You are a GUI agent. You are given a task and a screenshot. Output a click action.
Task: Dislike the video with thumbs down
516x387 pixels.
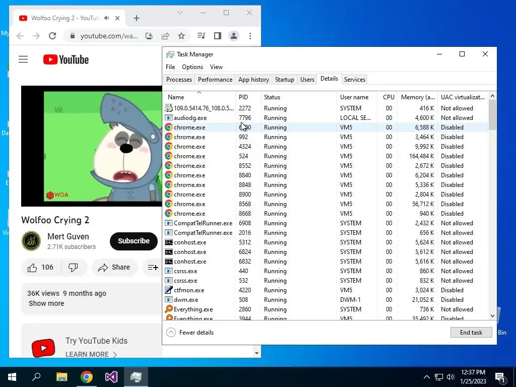tap(73, 267)
